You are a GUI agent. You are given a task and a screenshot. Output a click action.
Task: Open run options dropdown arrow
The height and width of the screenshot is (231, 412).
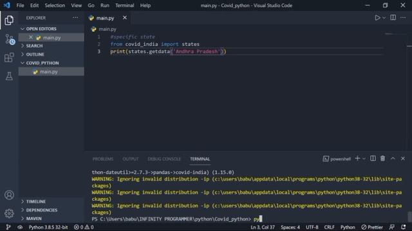(384, 18)
